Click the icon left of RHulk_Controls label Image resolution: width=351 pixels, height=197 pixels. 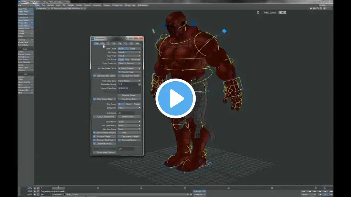pos(258,13)
